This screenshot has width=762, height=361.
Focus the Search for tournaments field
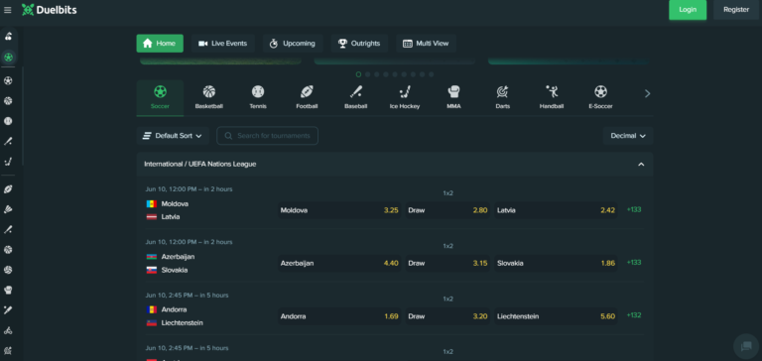click(267, 136)
